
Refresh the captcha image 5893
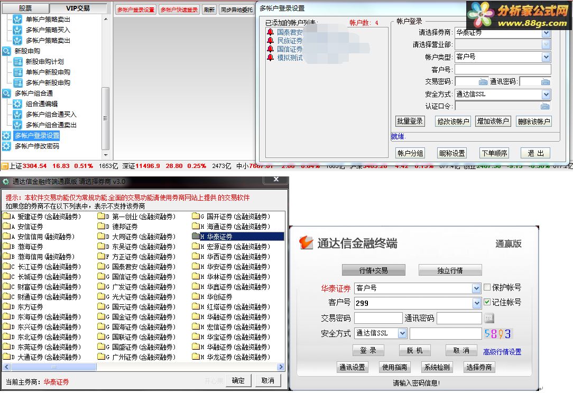498,333
